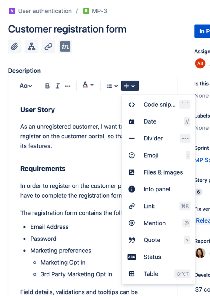
Task: Open more formatting options ellipsis
Action: point(68,86)
